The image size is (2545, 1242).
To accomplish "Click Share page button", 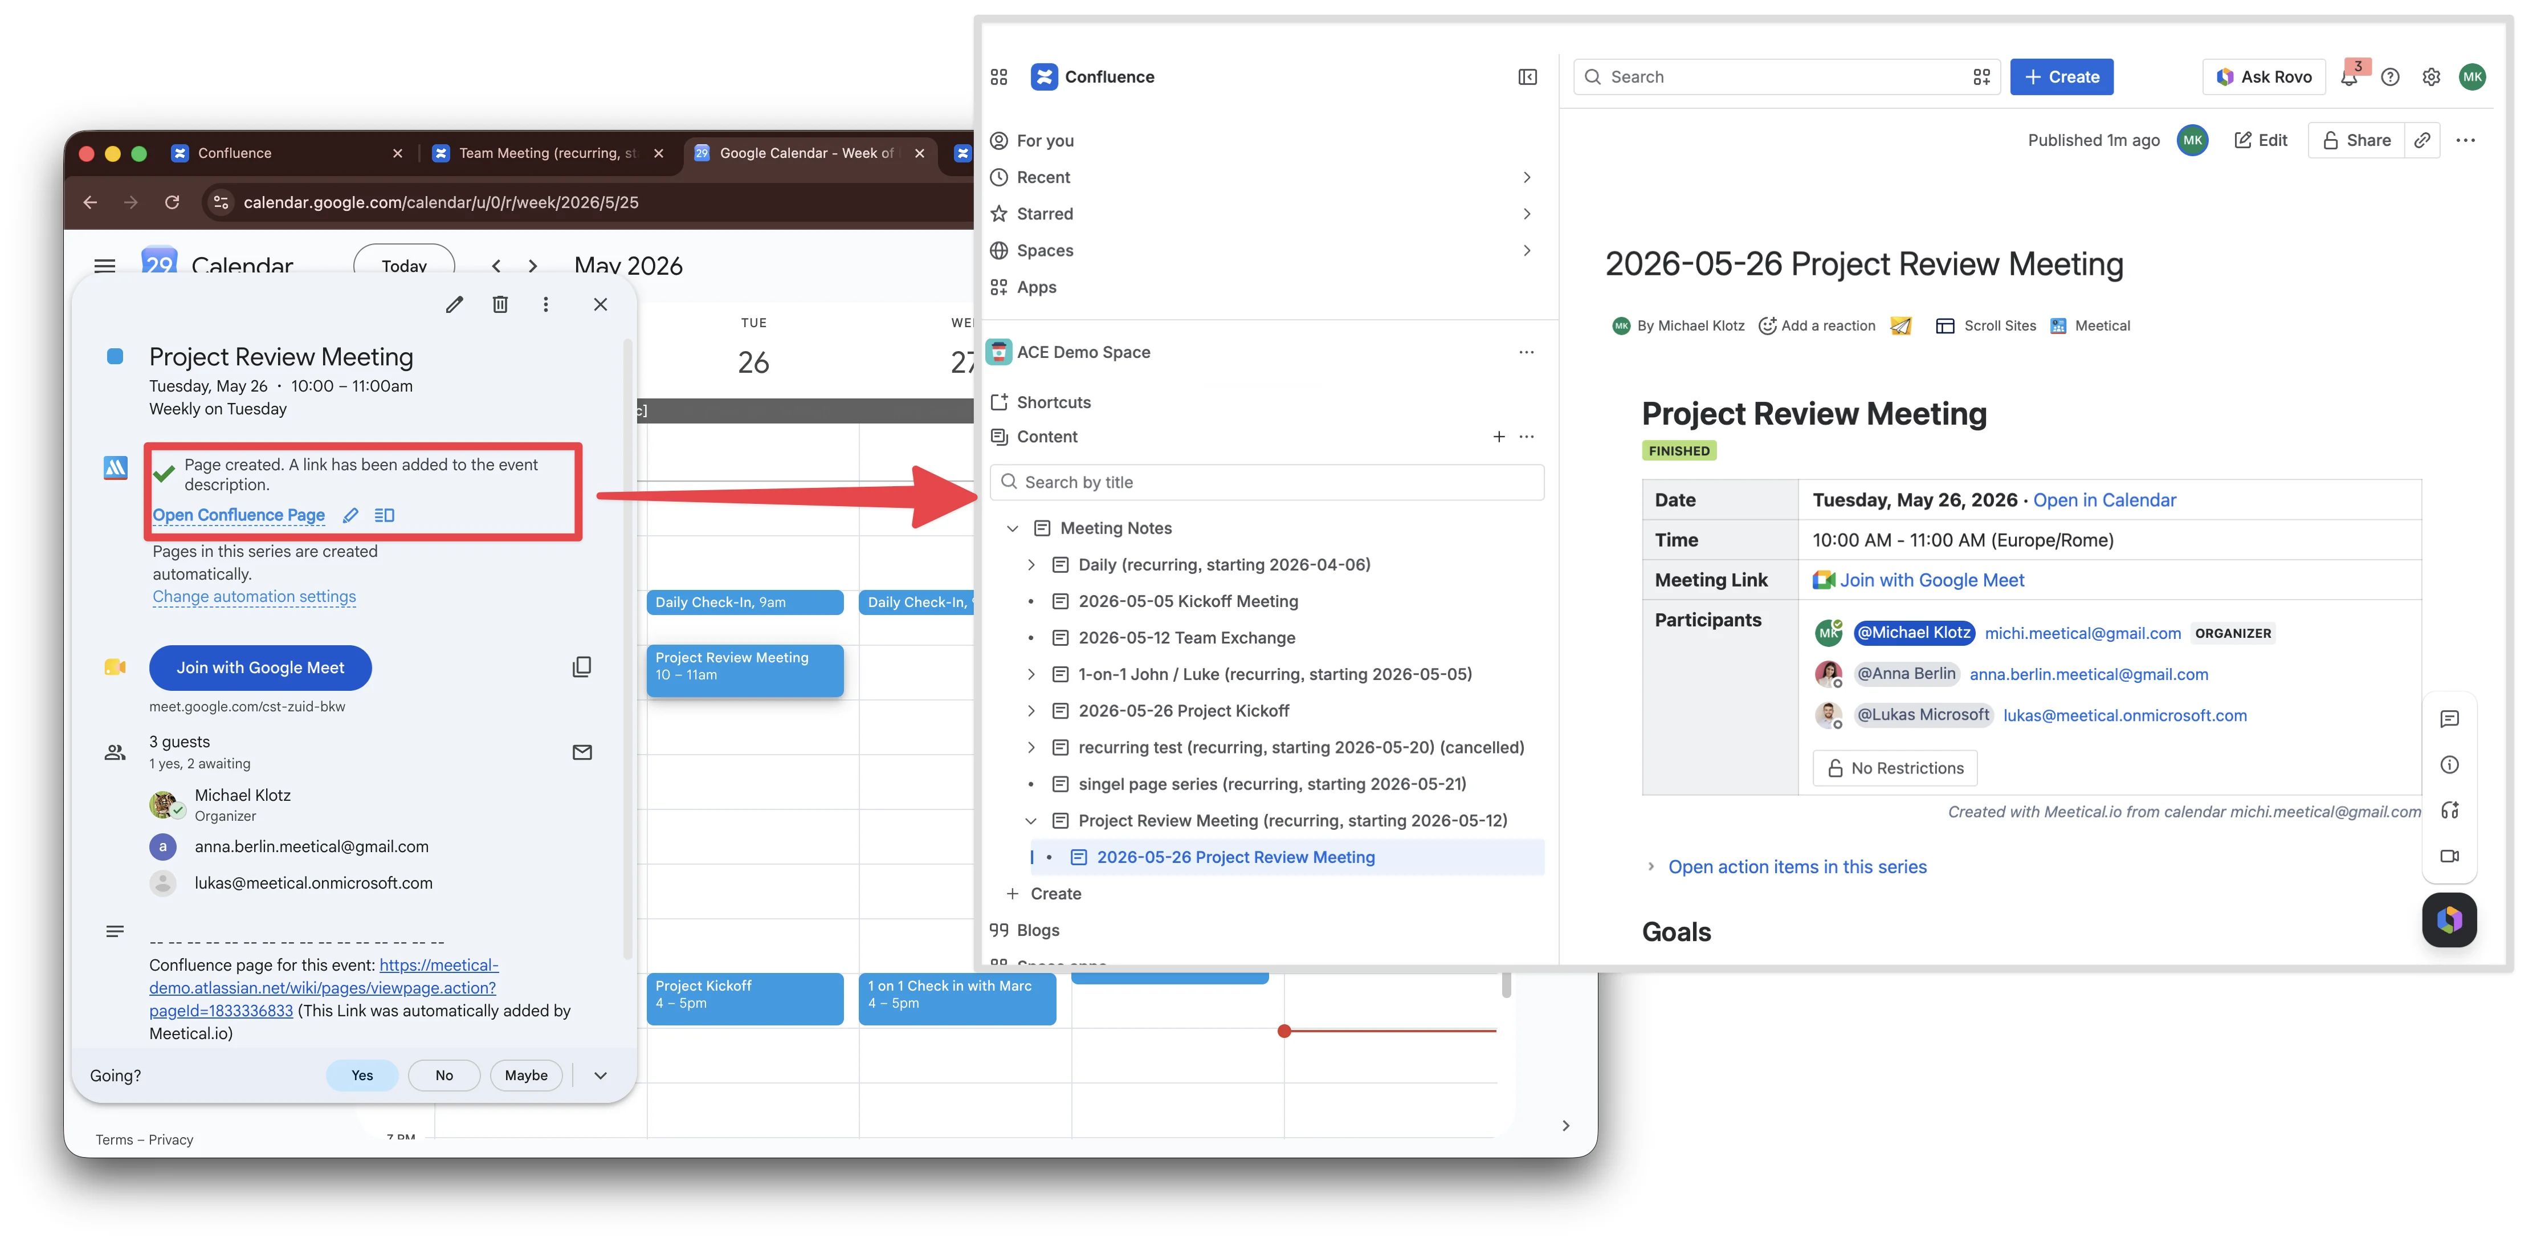I will pyautogui.click(x=2356, y=139).
